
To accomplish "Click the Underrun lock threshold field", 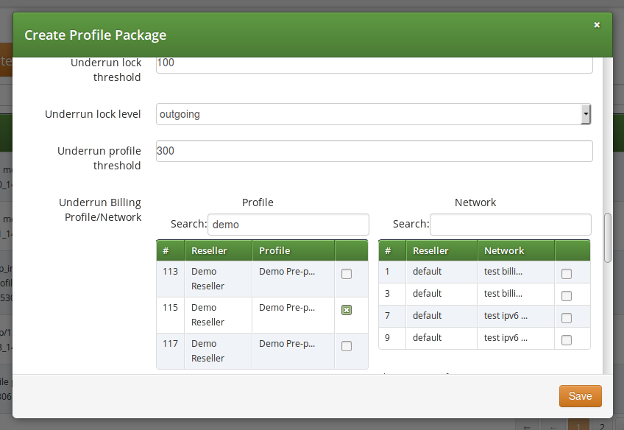I will [x=374, y=63].
